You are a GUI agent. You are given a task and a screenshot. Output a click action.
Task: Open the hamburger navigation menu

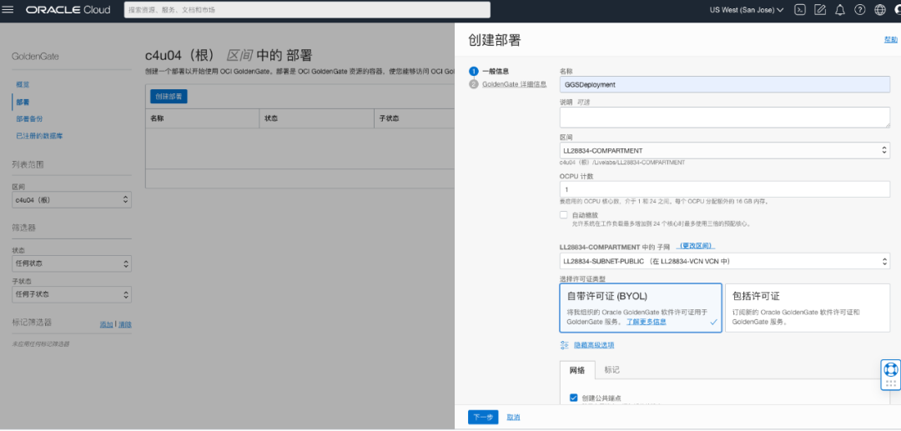tap(8, 10)
